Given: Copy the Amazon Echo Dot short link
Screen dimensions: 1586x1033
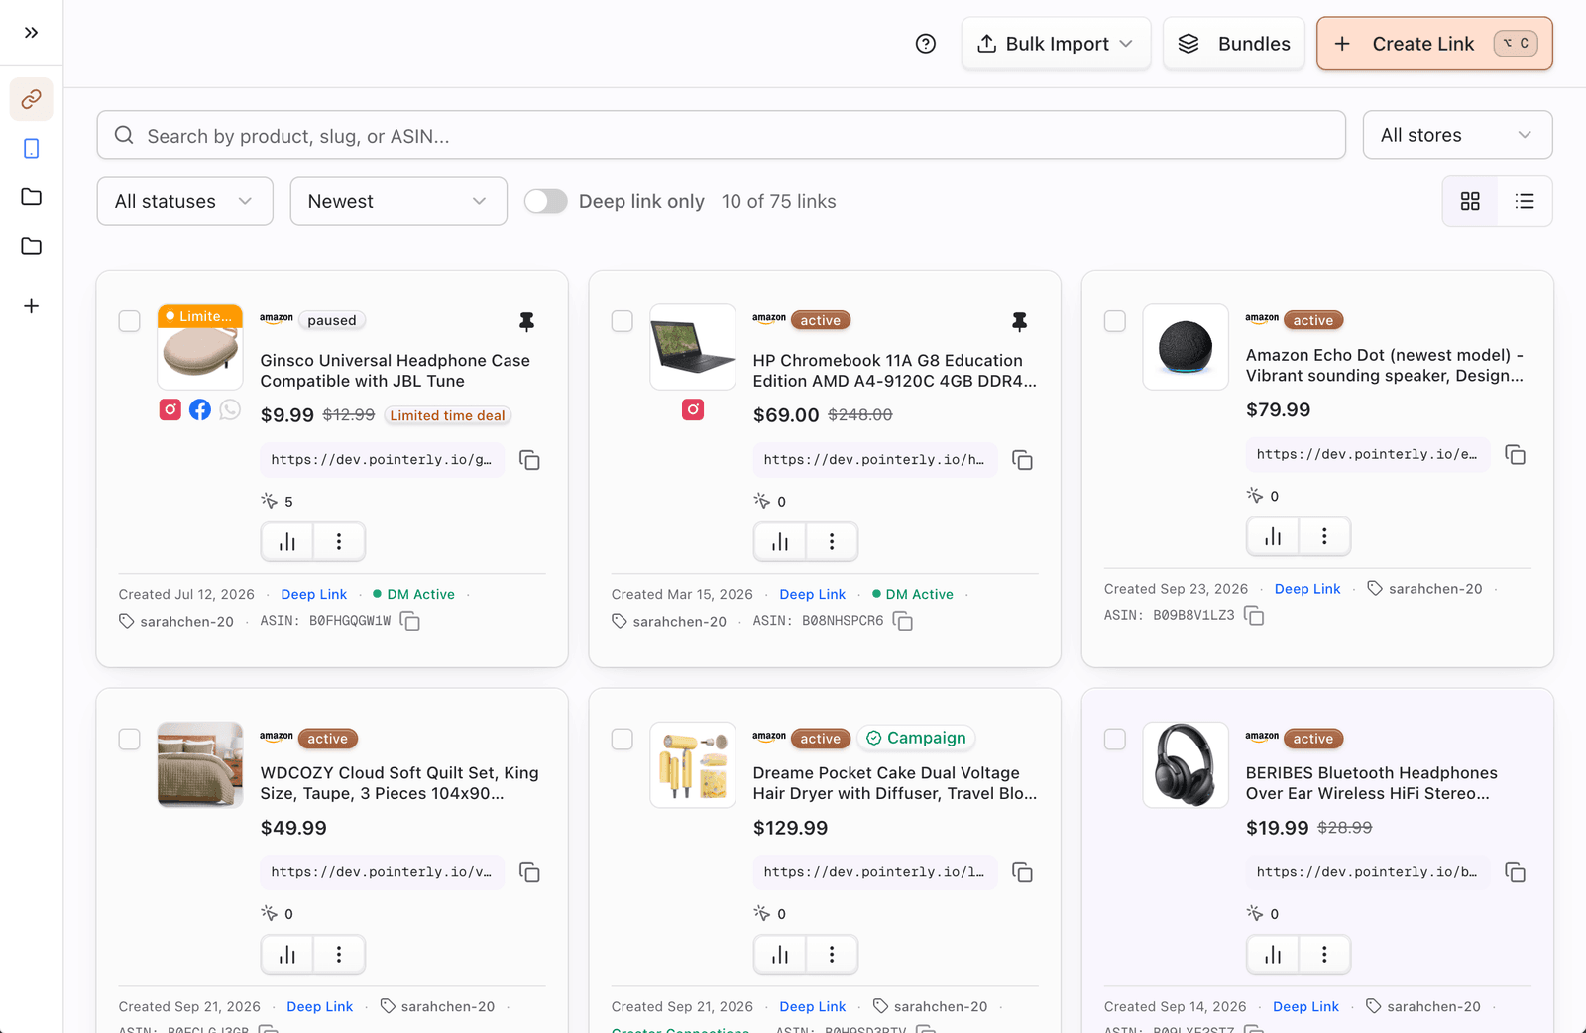Looking at the screenshot, I should (1515, 454).
